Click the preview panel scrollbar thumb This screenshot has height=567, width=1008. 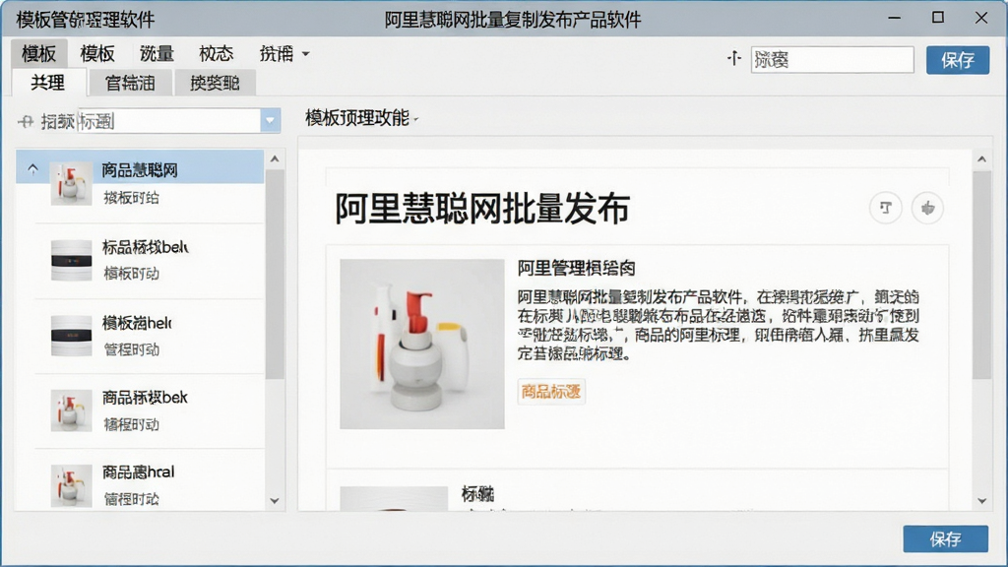click(x=981, y=275)
